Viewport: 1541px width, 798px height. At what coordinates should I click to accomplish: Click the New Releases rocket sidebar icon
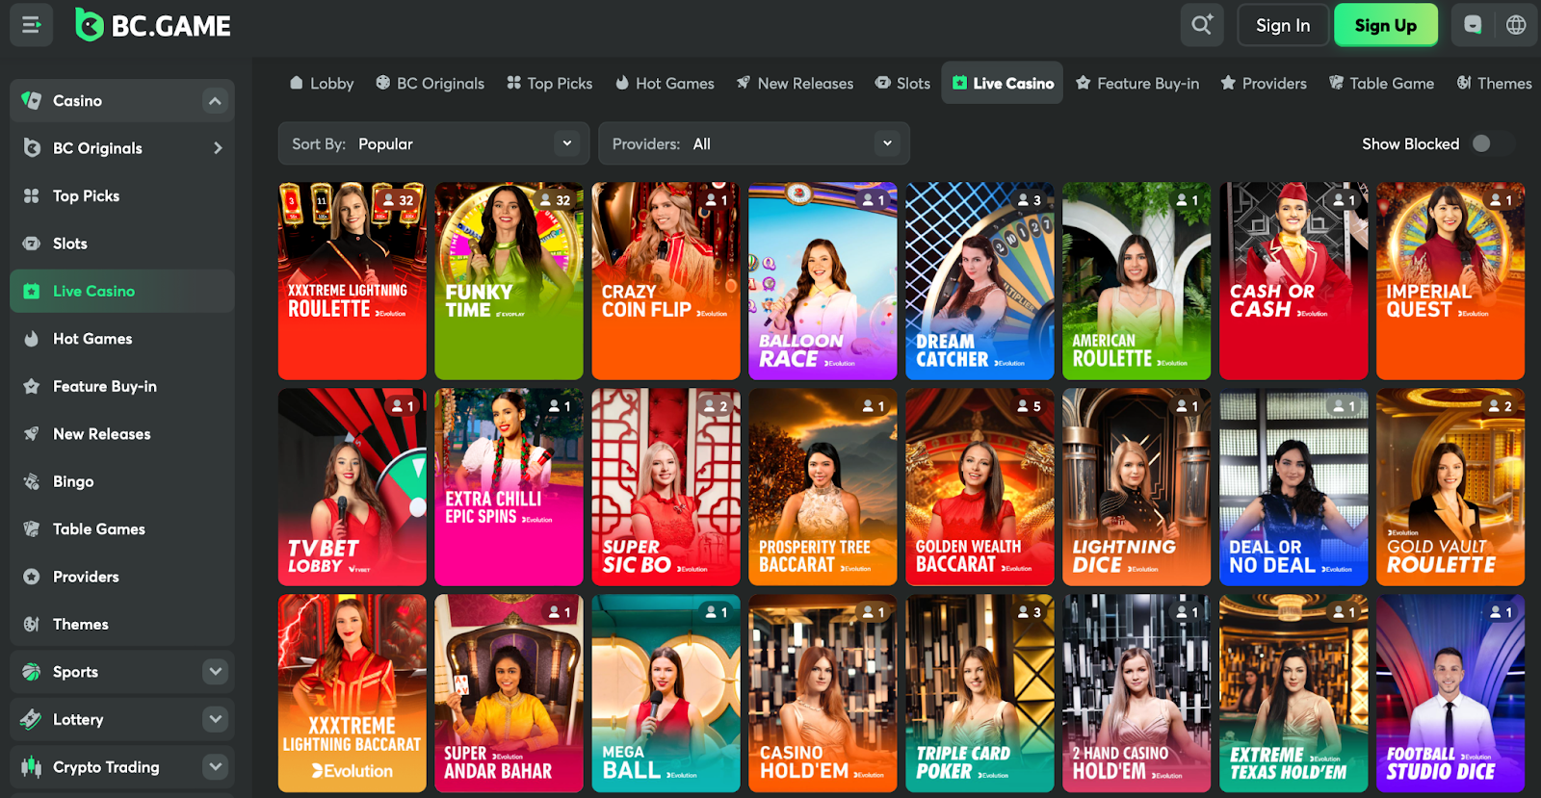pos(32,434)
